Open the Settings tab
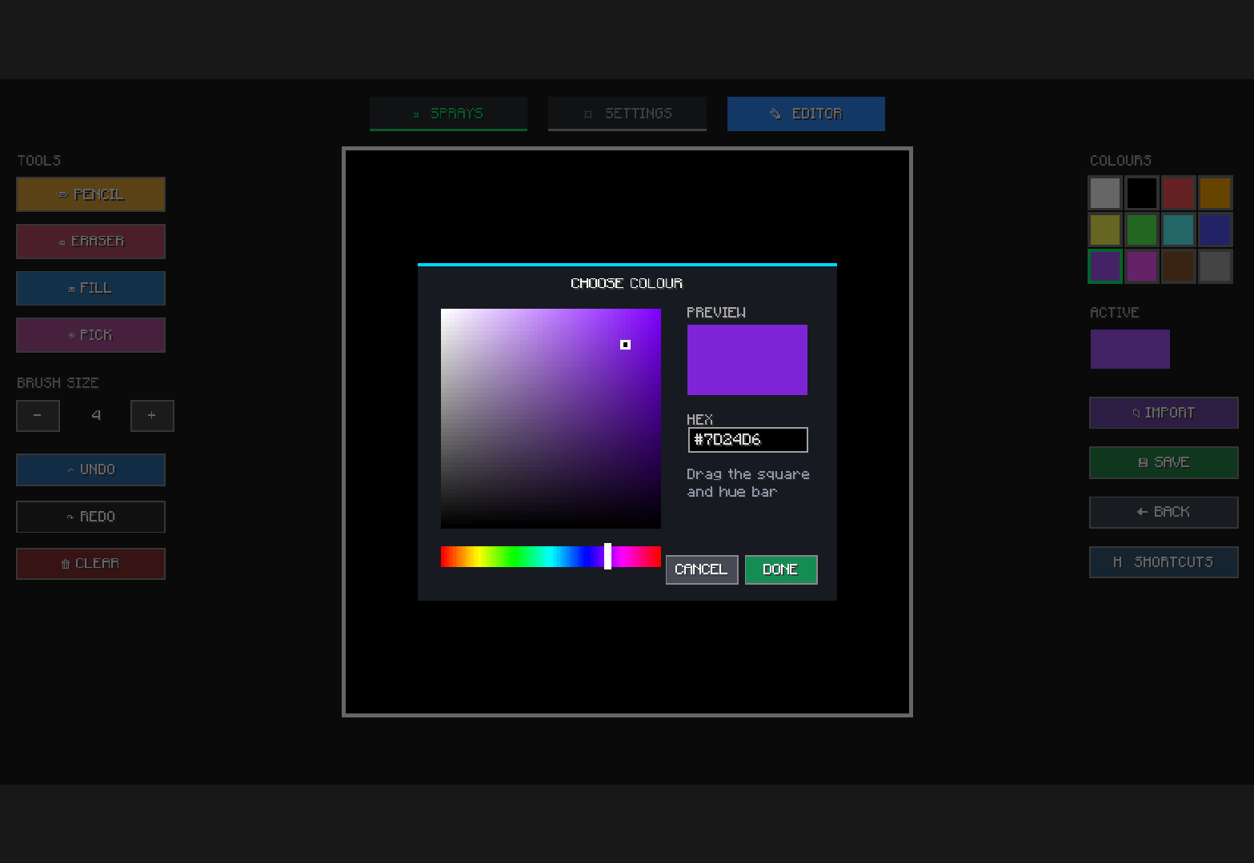Screen dimensions: 1254x863 point(627,114)
